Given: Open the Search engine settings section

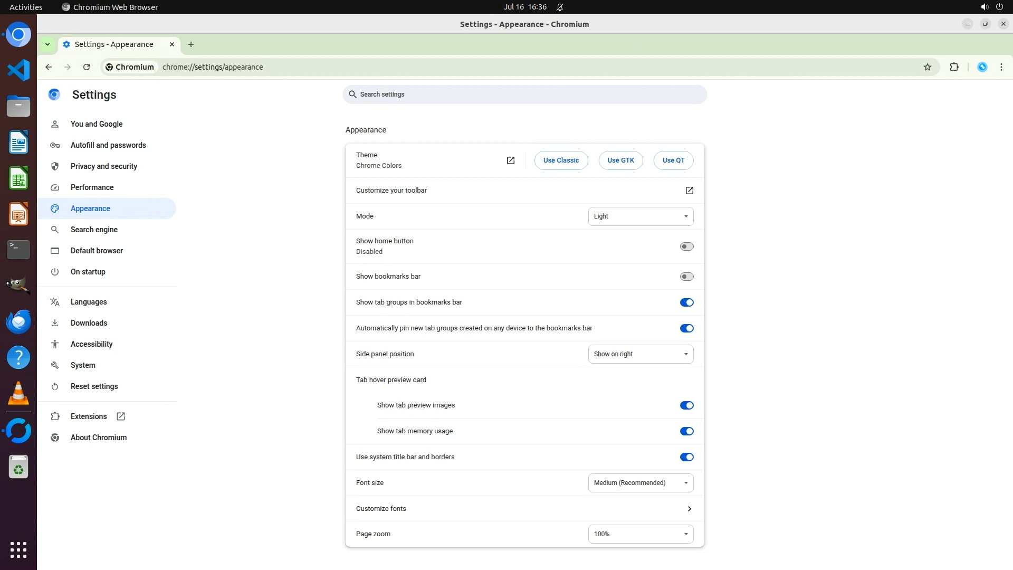Looking at the screenshot, I should (x=94, y=230).
